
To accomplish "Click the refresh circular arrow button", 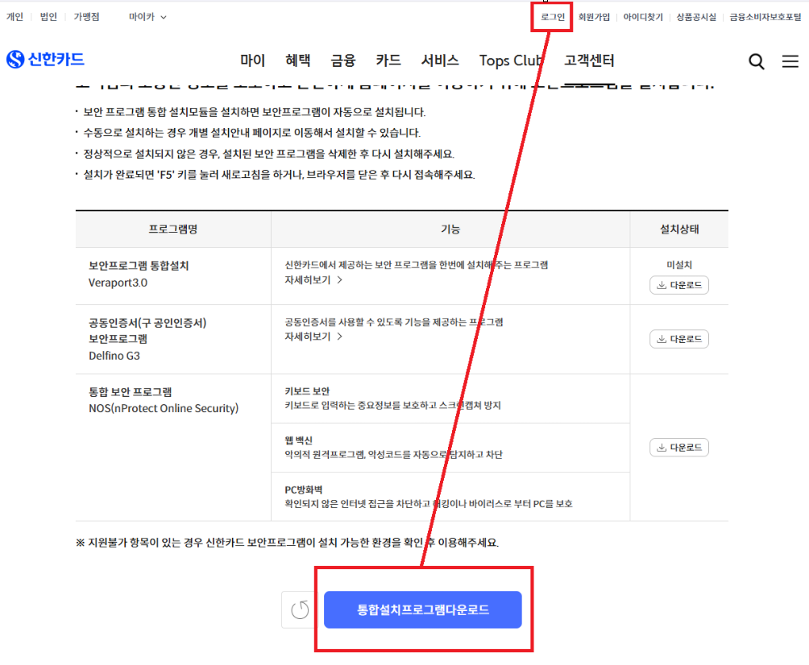I will (300, 609).
